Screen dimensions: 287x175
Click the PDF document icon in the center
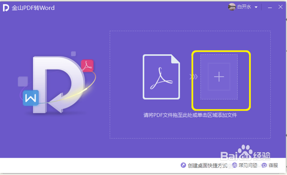[x=161, y=77]
